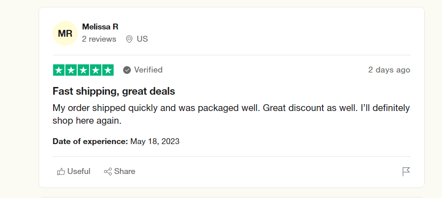Open Melissa R's MR avatar
This screenshot has height=198, width=442.
pyautogui.click(x=65, y=33)
